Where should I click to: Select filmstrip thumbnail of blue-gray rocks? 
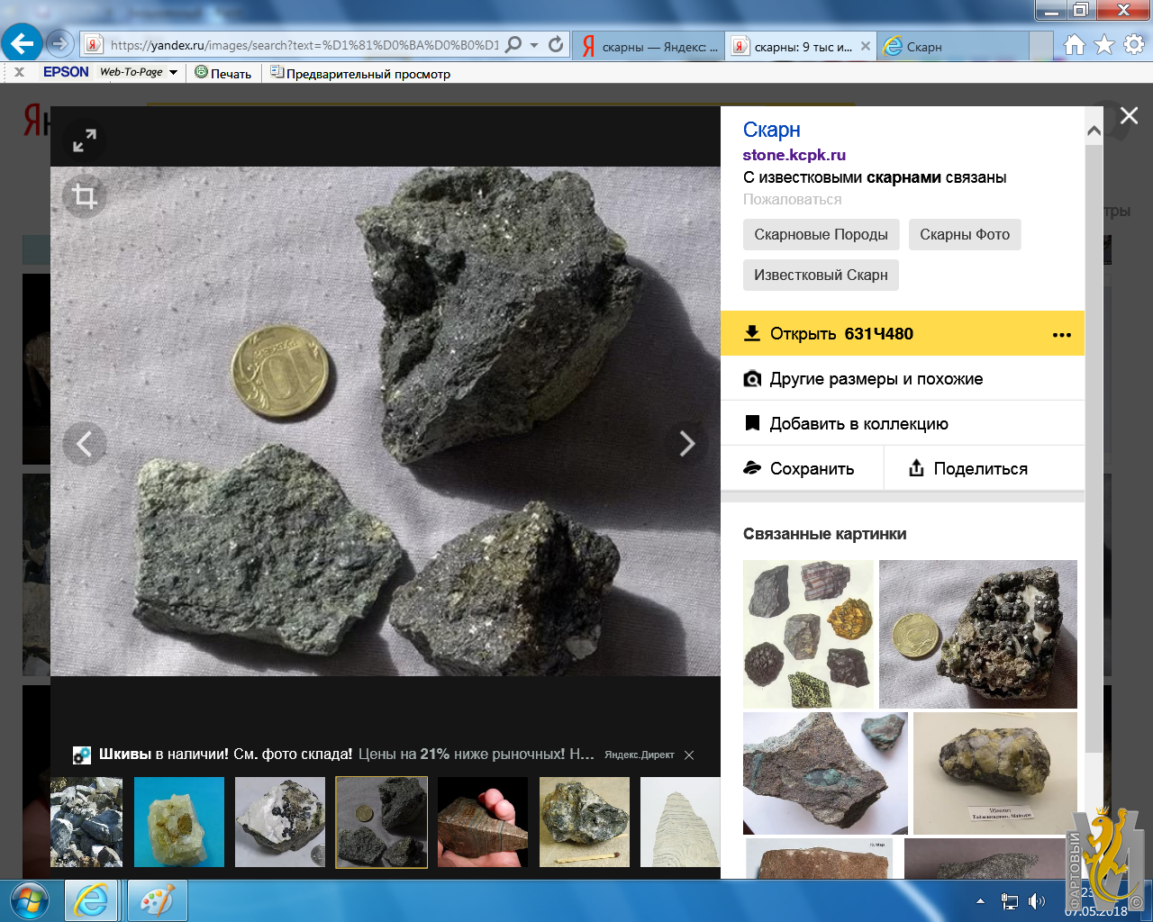tap(86, 822)
